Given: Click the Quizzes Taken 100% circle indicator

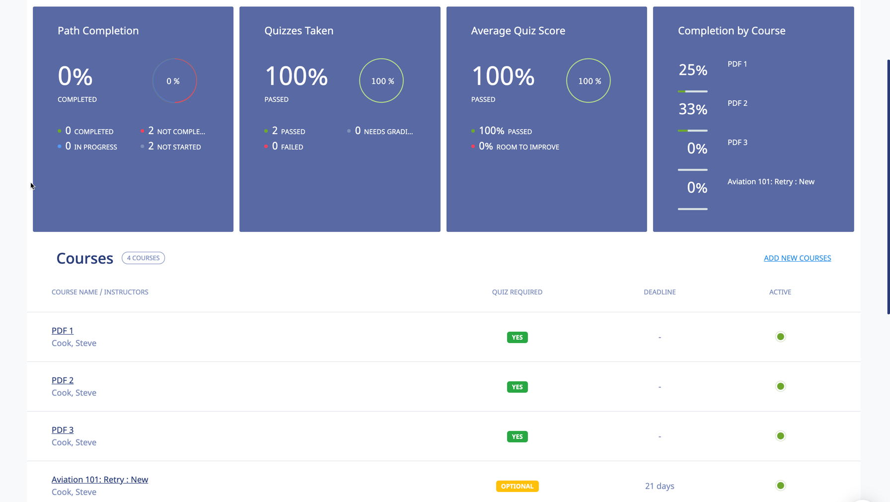Looking at the screenshot, I should pyautogui.click(x=381, y=80).
